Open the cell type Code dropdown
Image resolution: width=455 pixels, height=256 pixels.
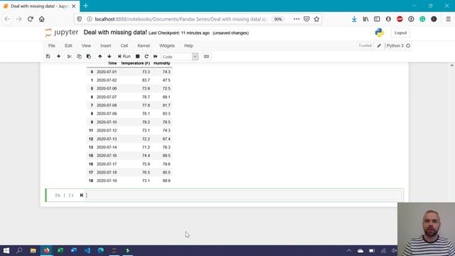[180, 57]
